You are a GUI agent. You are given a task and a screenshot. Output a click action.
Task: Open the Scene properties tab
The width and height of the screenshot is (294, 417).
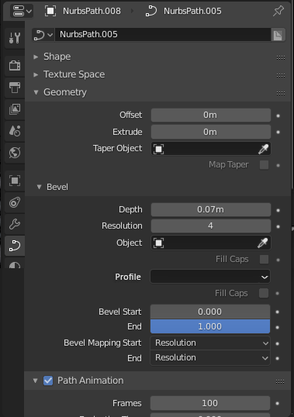(15, 131)
